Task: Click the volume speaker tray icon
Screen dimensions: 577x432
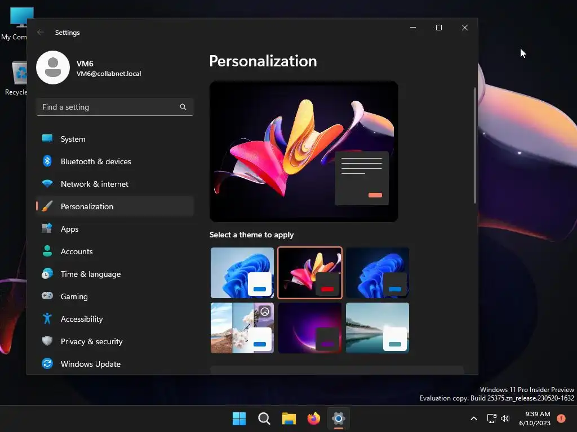Action: pyautogui.click(x=505, y=418)
